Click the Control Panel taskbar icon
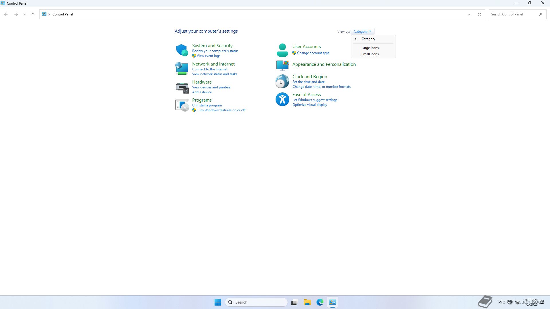The width and height of the screenshot is (550, 309). coord(333,302)
